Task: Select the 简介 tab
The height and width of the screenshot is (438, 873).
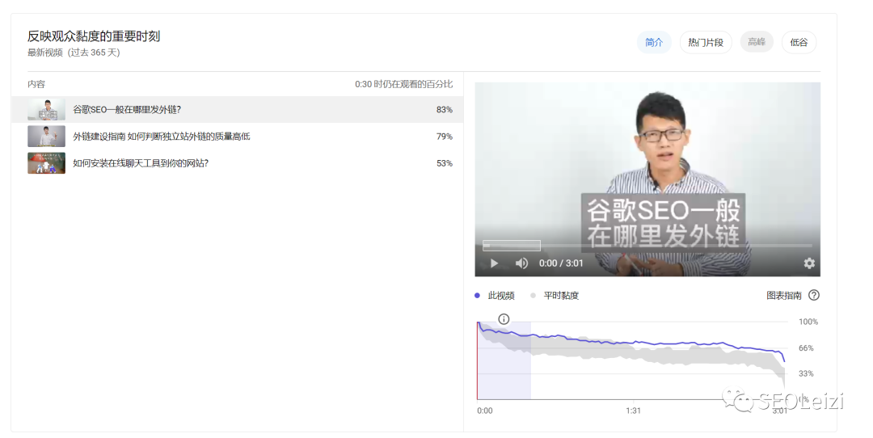Action: pyautogui.click(x=654, y=42)
